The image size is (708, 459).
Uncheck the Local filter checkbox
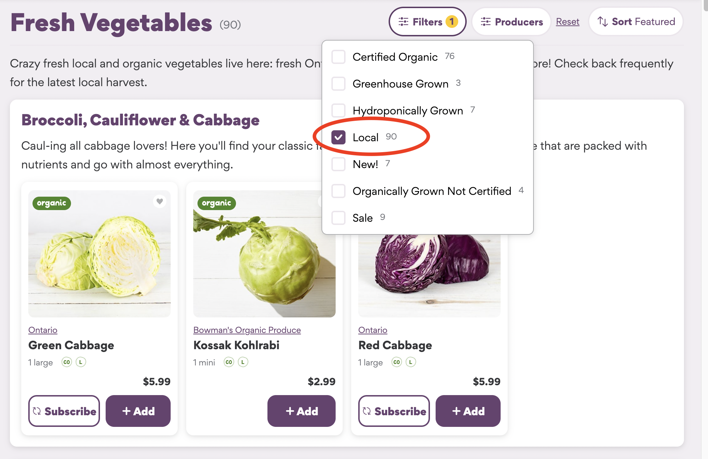pyautogui.click(x=338, y=137)
